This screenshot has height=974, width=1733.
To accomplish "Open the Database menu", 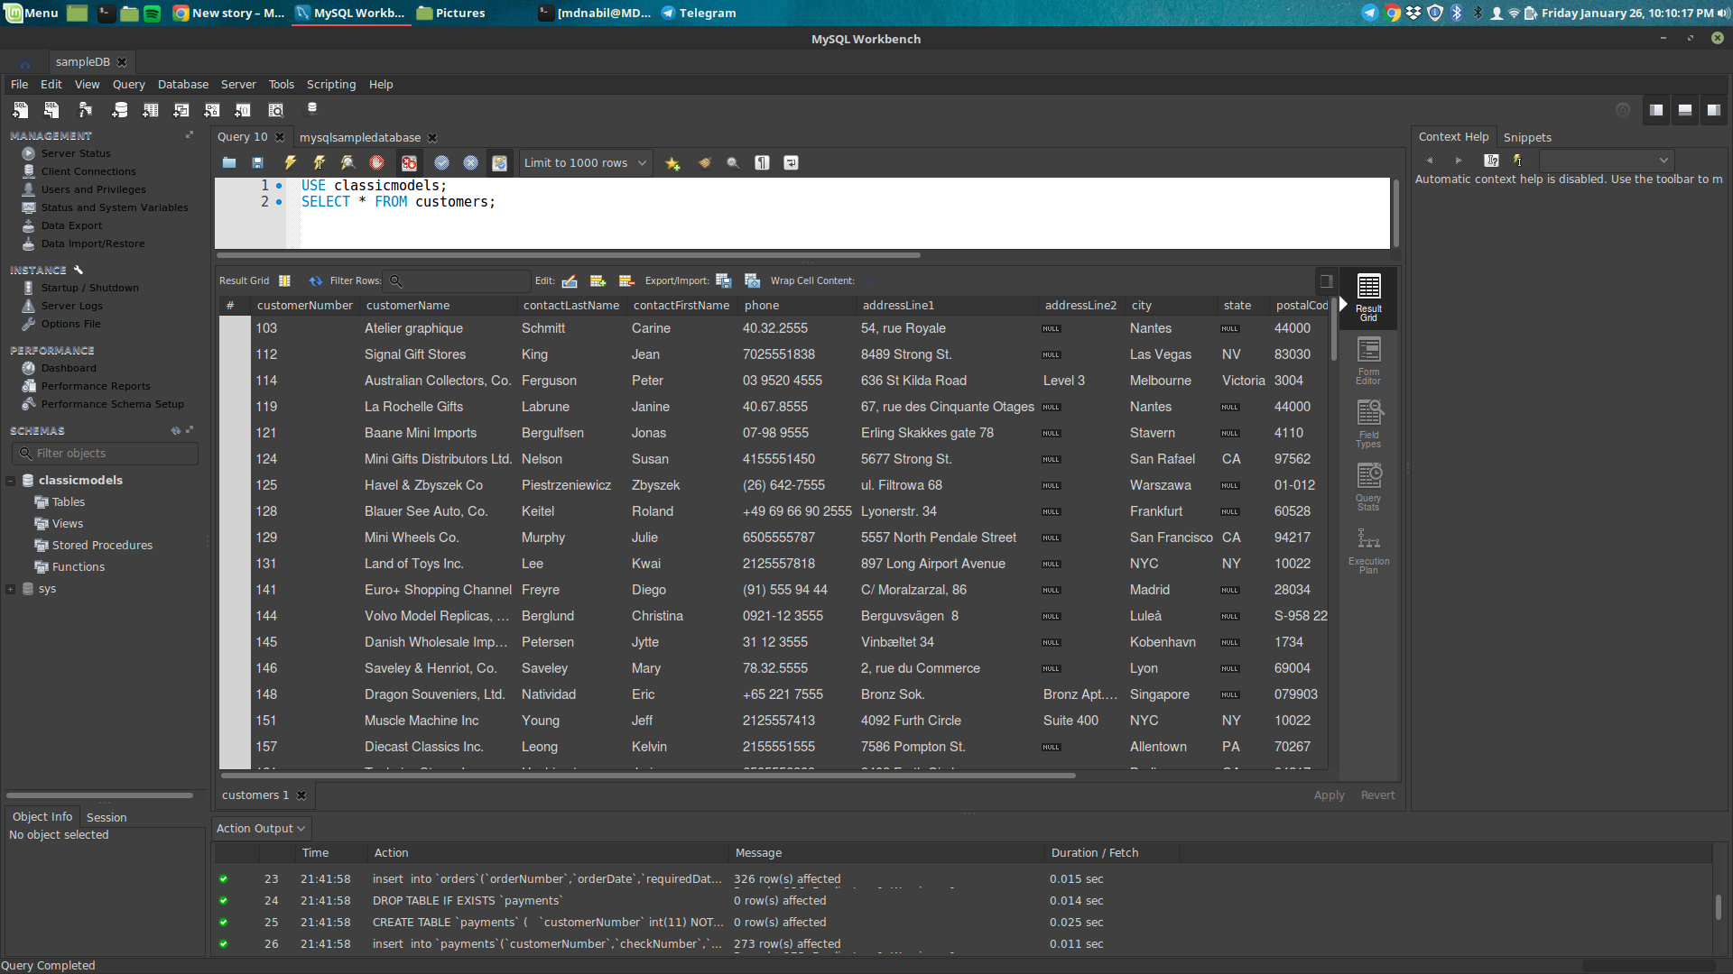I will [183, 85].
